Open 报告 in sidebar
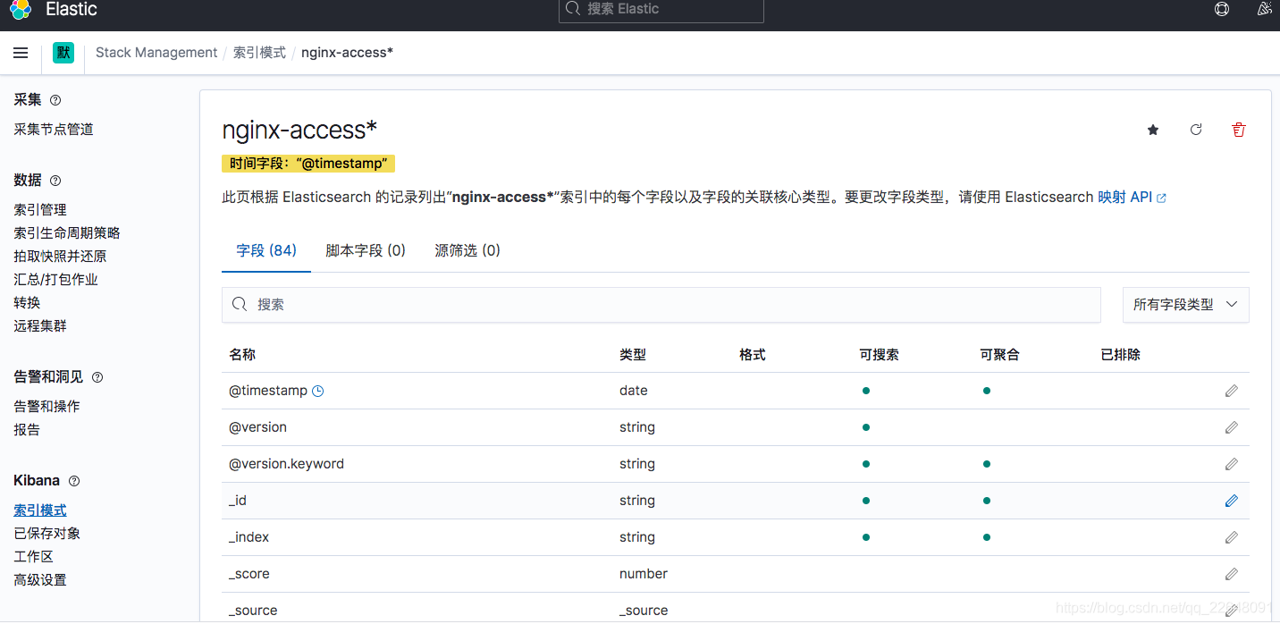 click(x=27, y=430)
